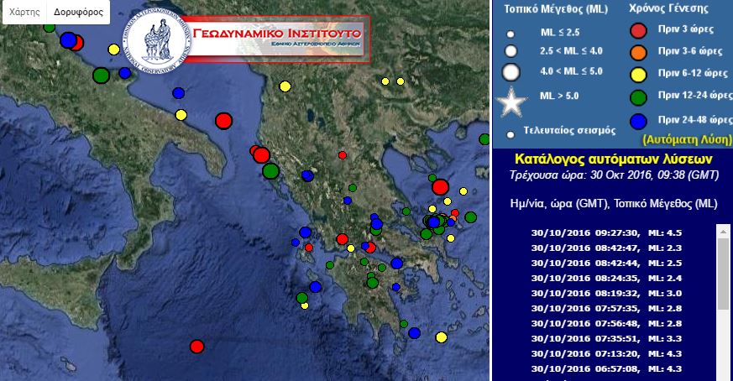Select the blue marker in Epirus

pyautogui.click(x=307, y=175)
